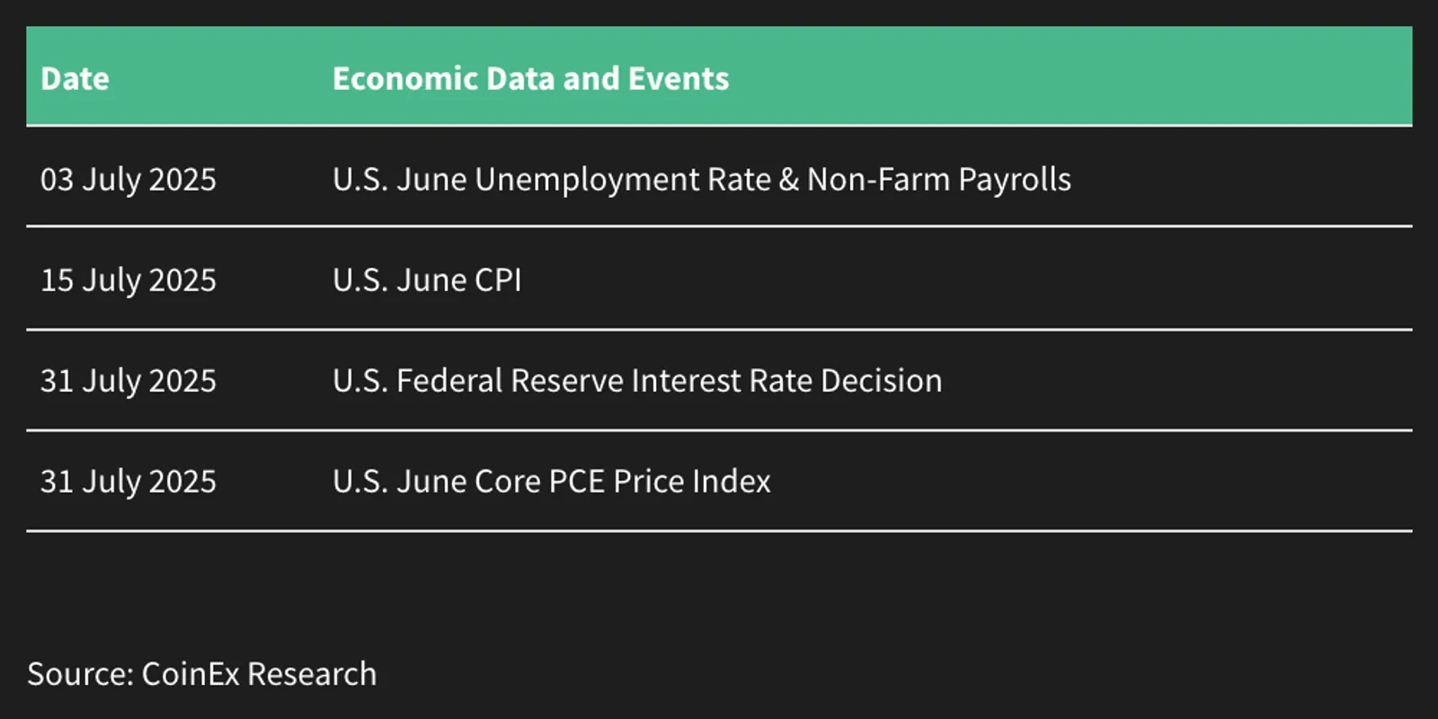Select U.S. Federal Reserve Interest Rate Decision

637,381
